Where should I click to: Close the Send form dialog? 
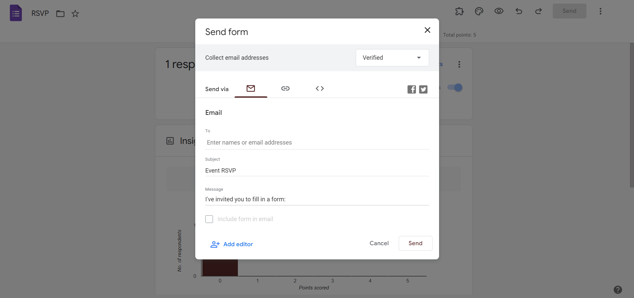point(427,30)
